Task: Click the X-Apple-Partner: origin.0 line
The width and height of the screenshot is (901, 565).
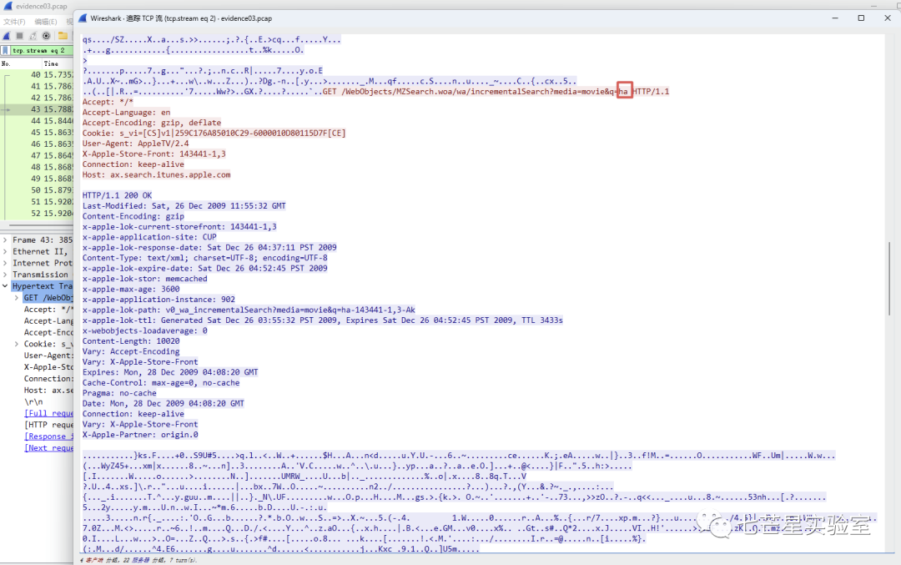Action: [x=140, y=435]
